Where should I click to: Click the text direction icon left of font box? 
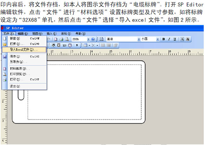point(101,39)
